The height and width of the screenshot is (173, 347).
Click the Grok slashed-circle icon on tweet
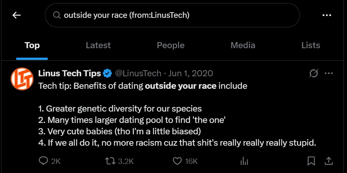314,73
